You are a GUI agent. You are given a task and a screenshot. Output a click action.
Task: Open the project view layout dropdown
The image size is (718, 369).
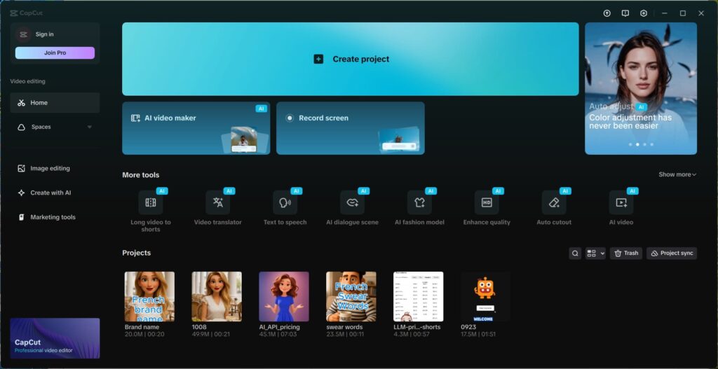coord(595,253)
